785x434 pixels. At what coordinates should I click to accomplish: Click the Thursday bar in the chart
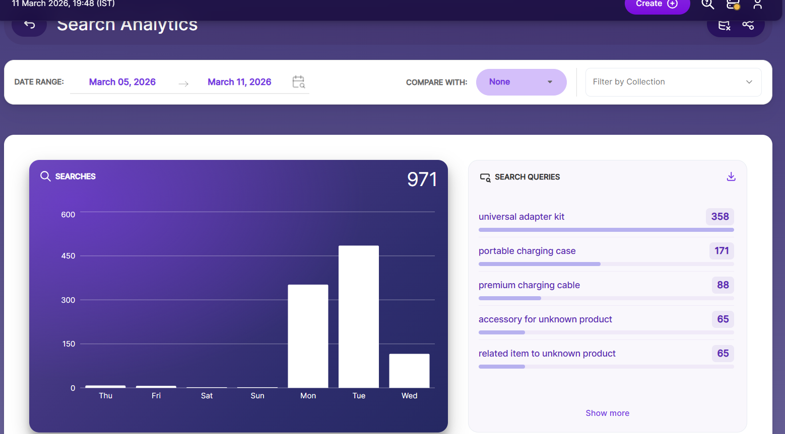tap(105, 386)
